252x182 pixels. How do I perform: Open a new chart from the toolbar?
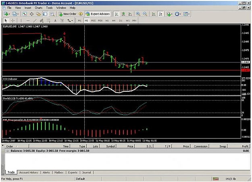point(6,14)
